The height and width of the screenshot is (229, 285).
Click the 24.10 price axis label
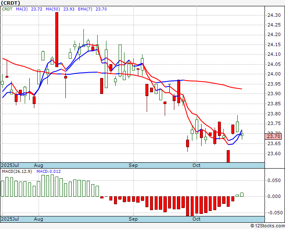click(x=274, y=55)
